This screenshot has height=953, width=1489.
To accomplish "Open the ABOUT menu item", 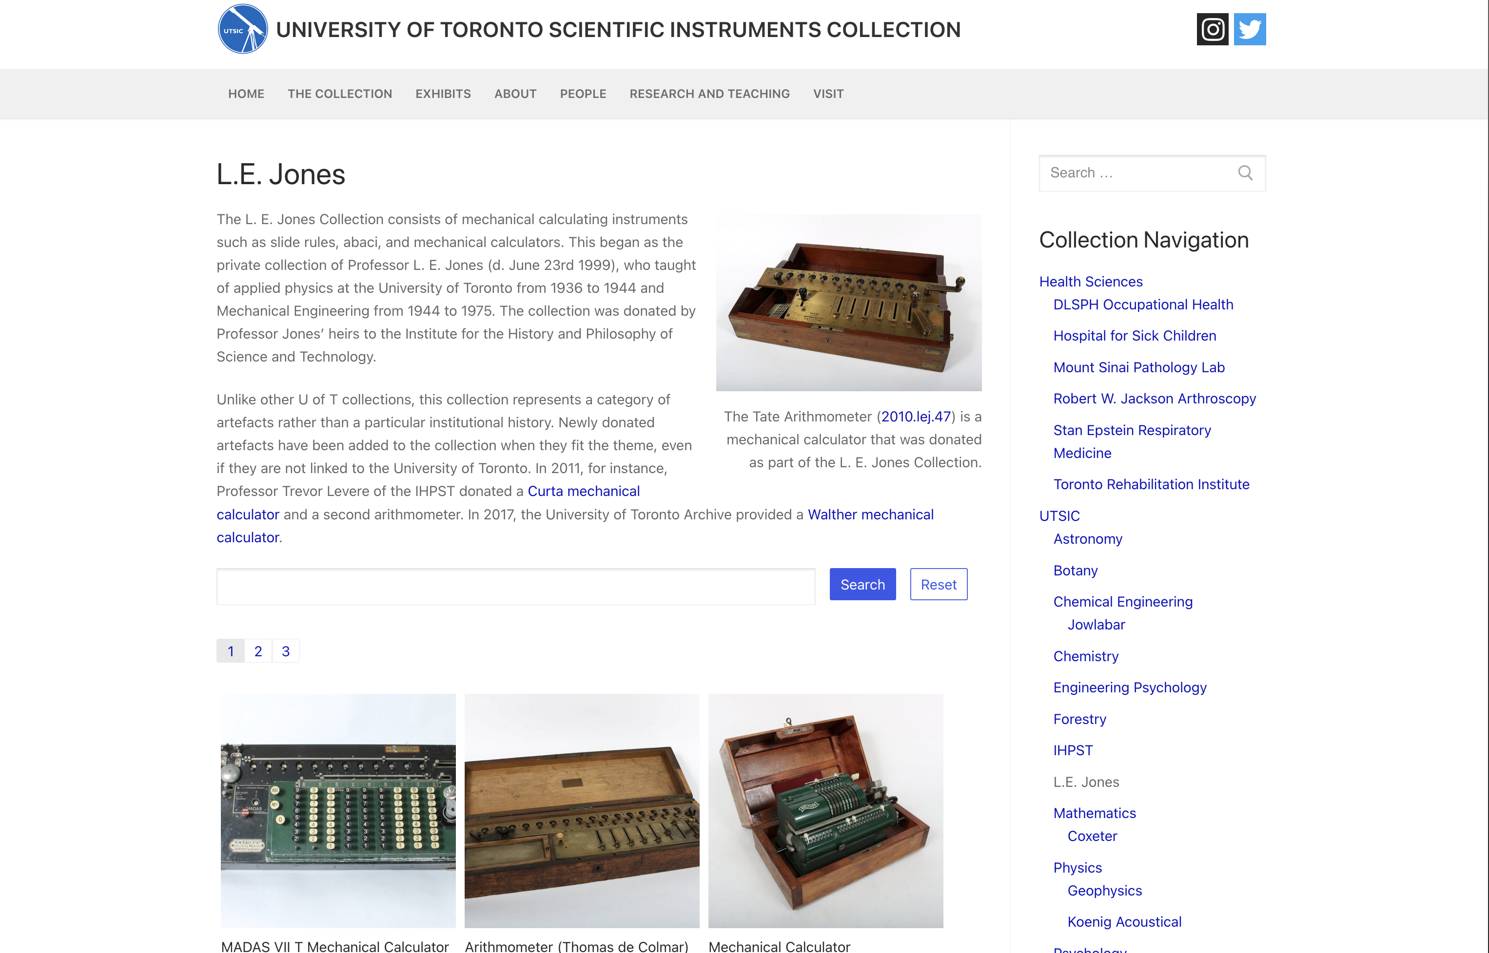I will (515, 94).
